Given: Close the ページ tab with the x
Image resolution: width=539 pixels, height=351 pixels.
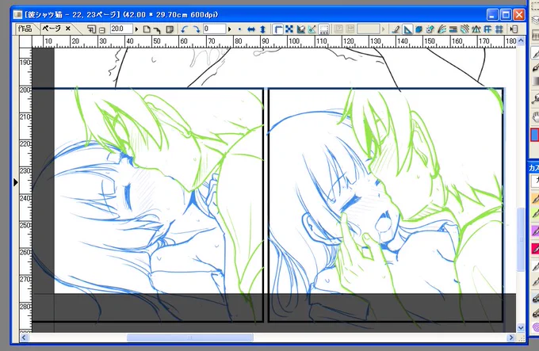Looking at the screenshot, I should [68, 29].
